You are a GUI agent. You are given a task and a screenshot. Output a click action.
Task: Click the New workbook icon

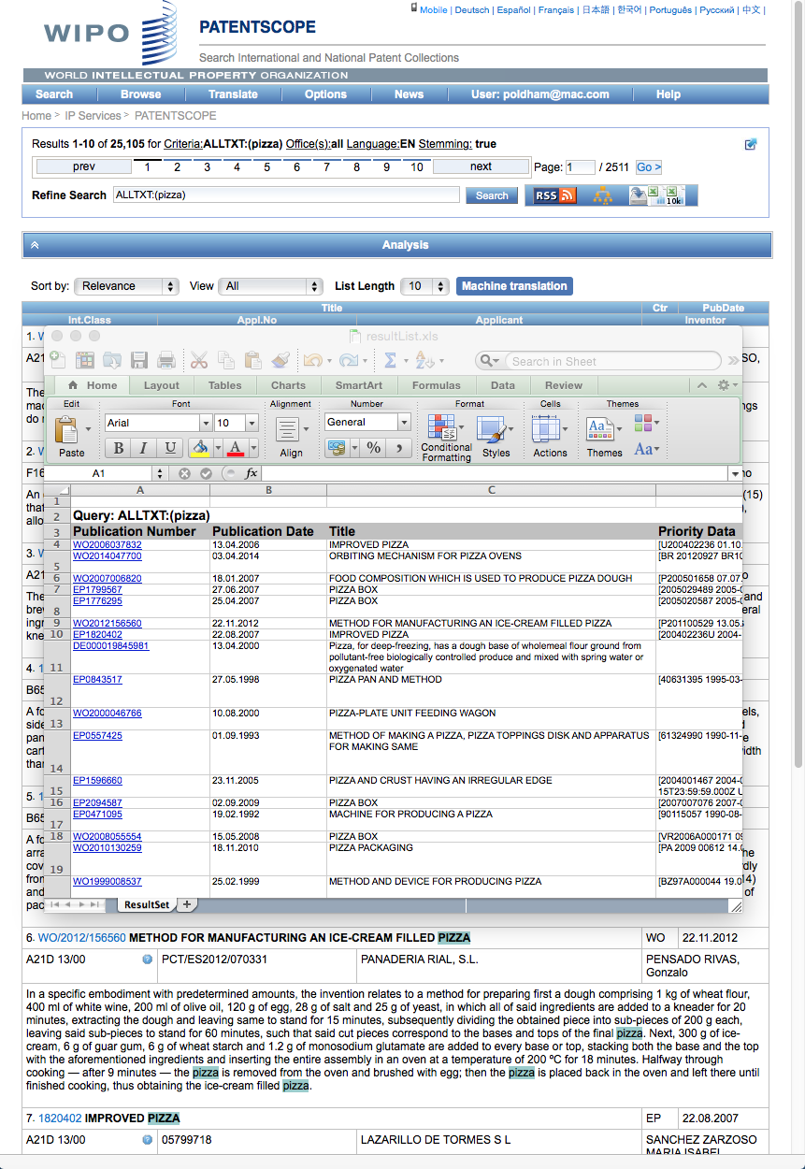tap(58, 360)
